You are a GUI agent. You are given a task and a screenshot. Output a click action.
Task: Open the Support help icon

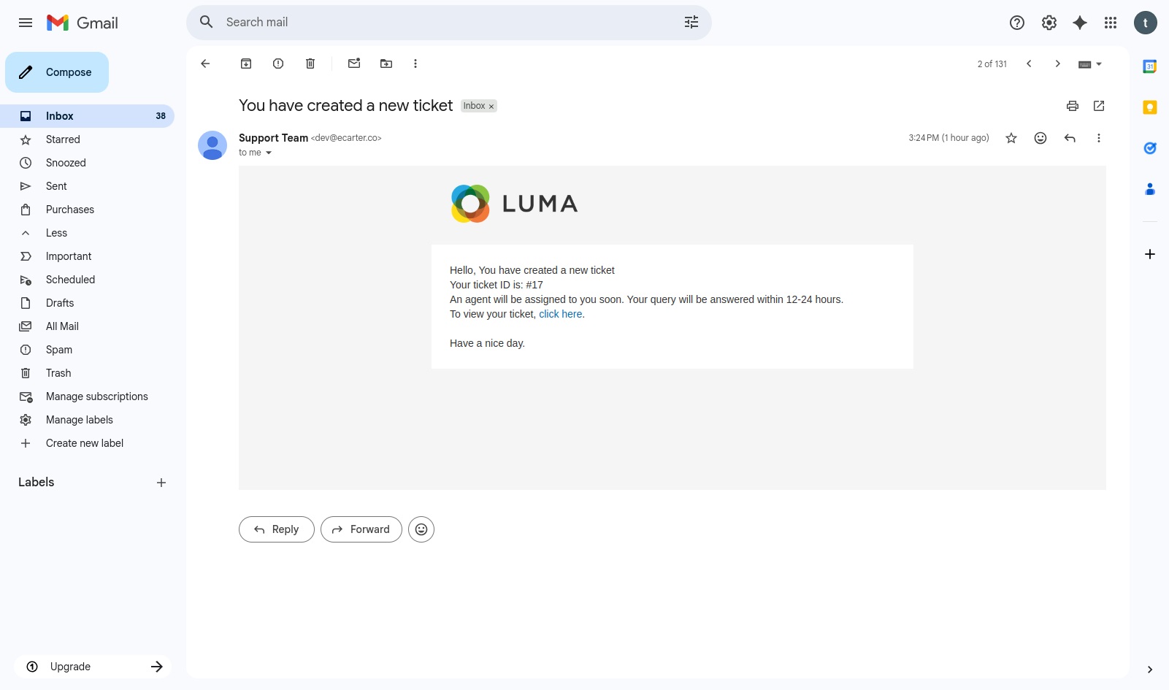pos(1017,23)
